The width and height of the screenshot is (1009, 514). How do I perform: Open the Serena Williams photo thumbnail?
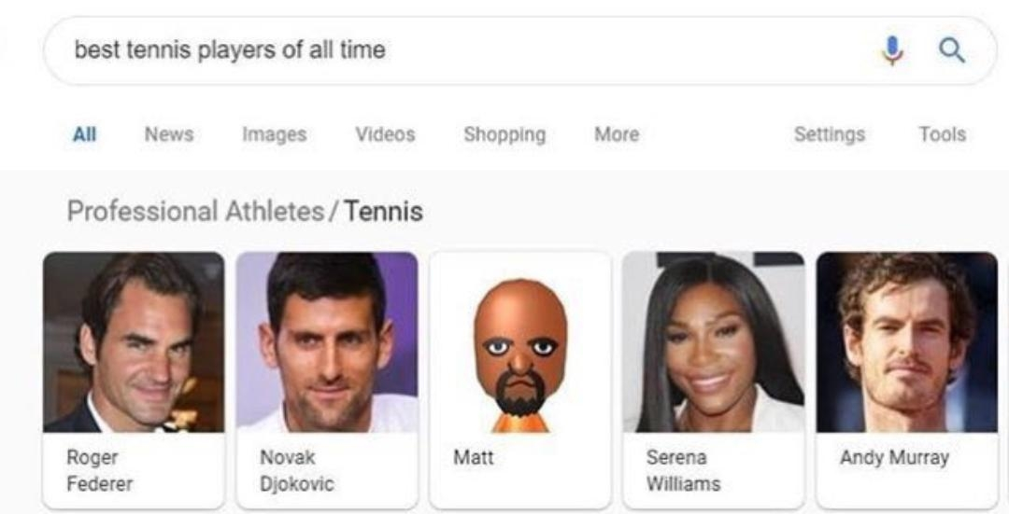[714, 342]
